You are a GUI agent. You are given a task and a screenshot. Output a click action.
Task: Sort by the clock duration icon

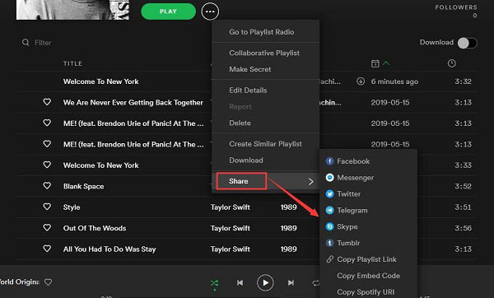pos(451,63)
